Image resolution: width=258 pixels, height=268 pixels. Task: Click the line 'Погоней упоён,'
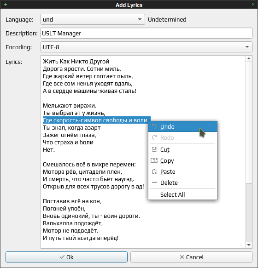click(x=64, y=208)
